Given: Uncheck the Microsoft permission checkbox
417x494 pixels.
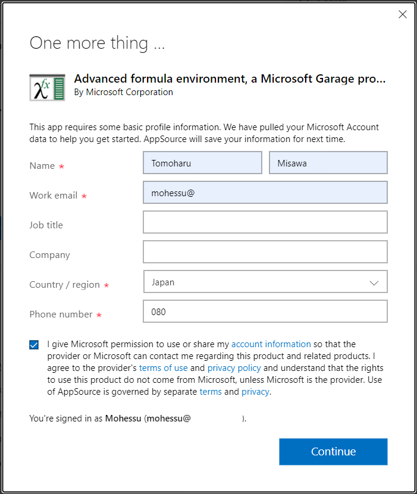Looking at the screenshot, I should click(x=34, y=345).
